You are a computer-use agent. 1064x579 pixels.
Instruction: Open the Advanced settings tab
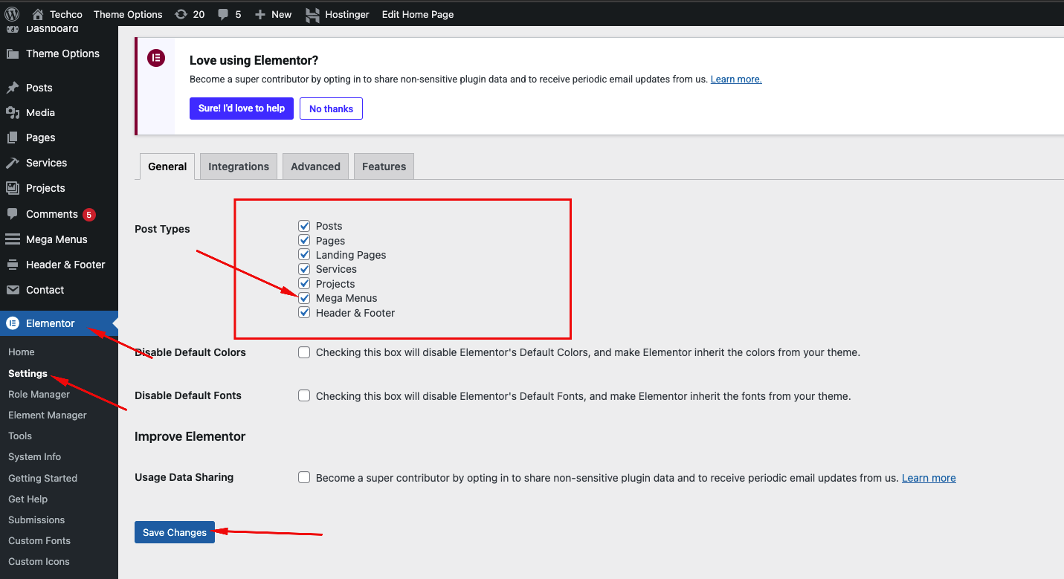tap(315, 166)
